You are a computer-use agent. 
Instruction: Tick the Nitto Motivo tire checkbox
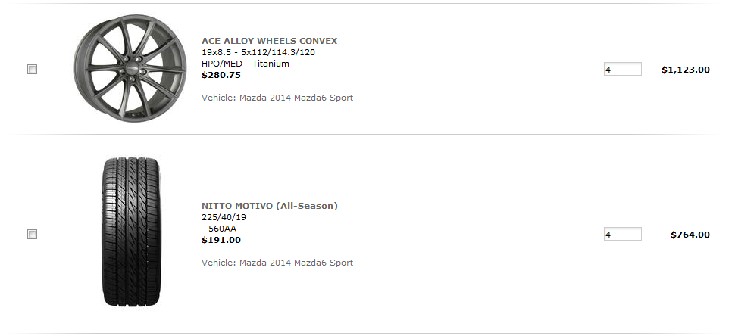click(x=33, y=235)
